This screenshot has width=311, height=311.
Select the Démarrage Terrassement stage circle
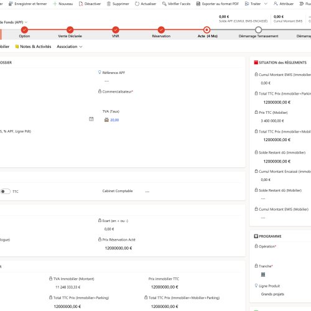coord(258,30)
